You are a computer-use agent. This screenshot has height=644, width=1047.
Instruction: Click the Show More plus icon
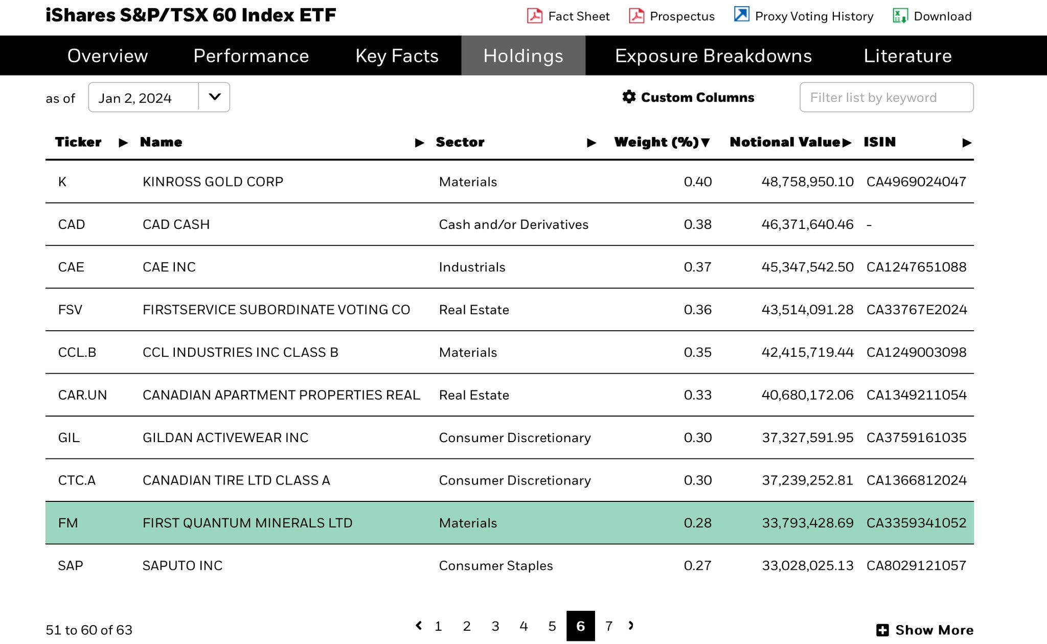(882, 630)
